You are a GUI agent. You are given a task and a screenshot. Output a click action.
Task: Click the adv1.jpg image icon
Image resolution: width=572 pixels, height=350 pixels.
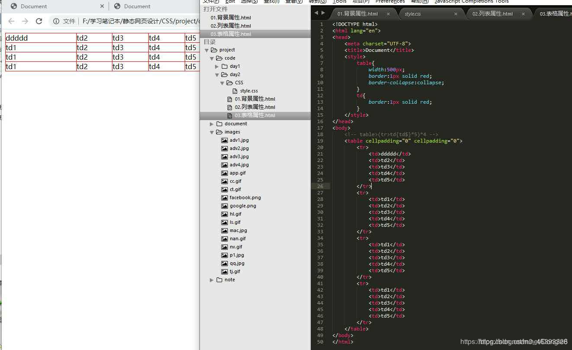pyautogui.click(x=225, y=140)
